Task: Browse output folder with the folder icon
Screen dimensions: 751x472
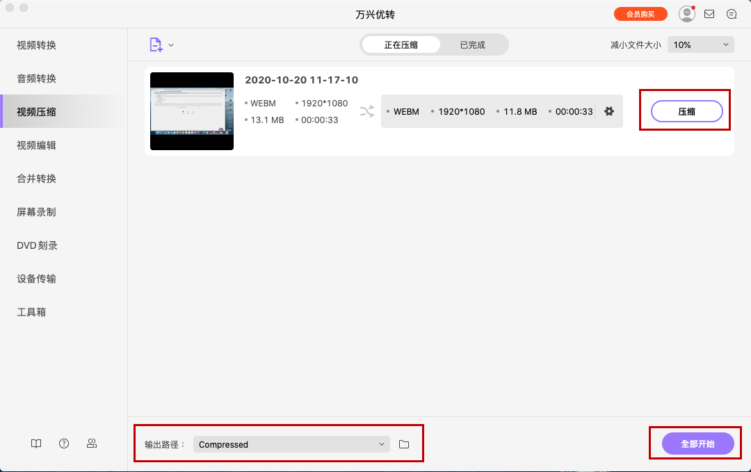Action: (404, 443)
